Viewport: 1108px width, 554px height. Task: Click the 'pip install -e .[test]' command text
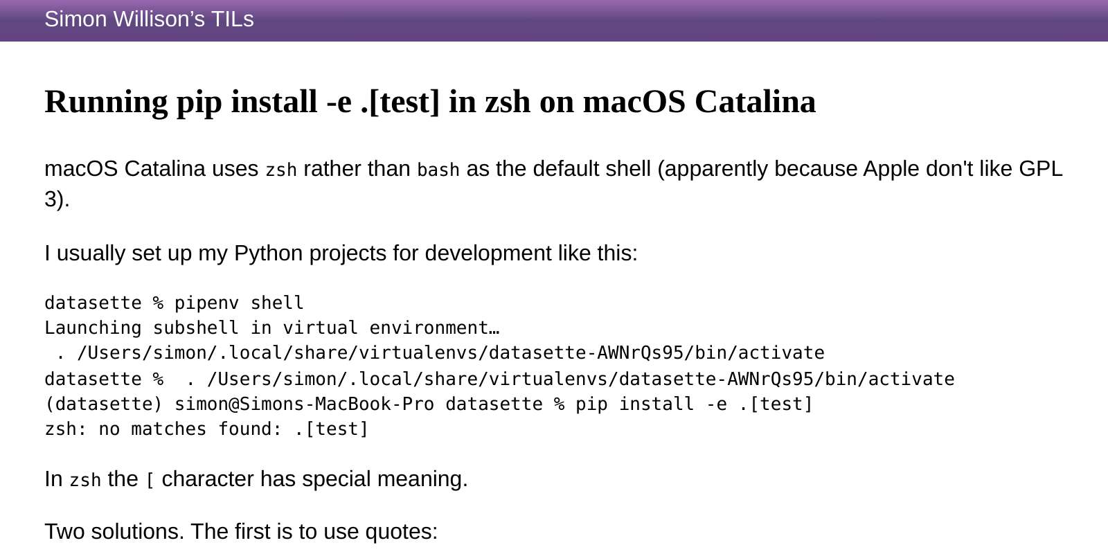pyautogui.click(x=694, y=404)
